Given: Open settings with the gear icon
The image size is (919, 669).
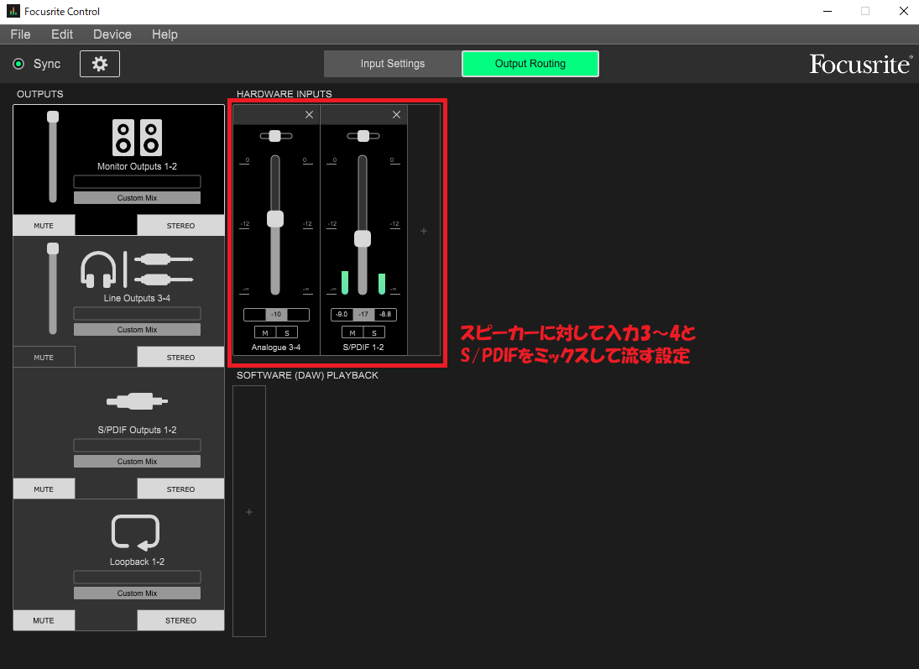Looking at the screenshot, I should pos(100,63).
